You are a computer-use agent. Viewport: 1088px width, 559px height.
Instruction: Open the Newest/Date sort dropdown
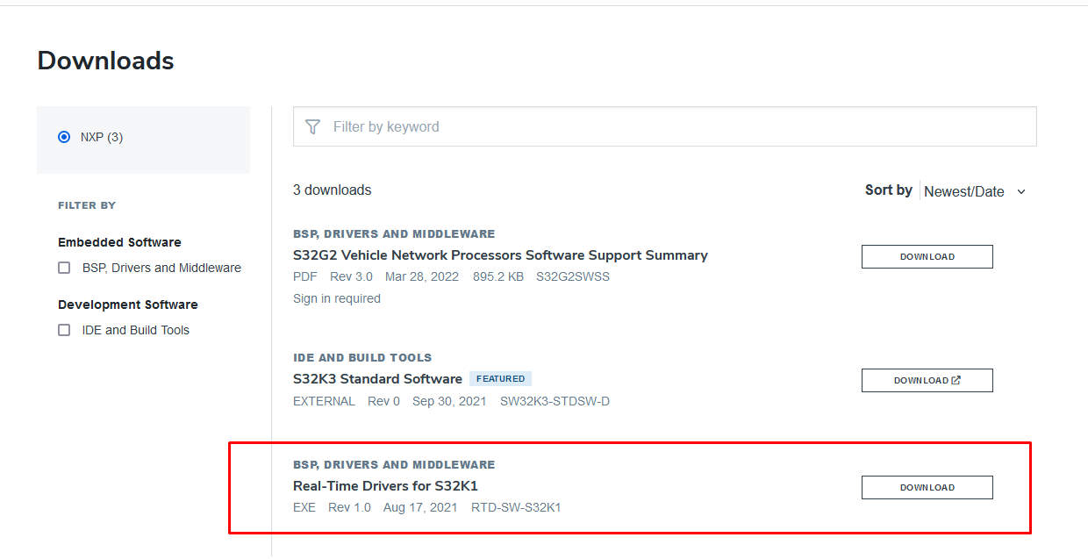tap(963, 191)
